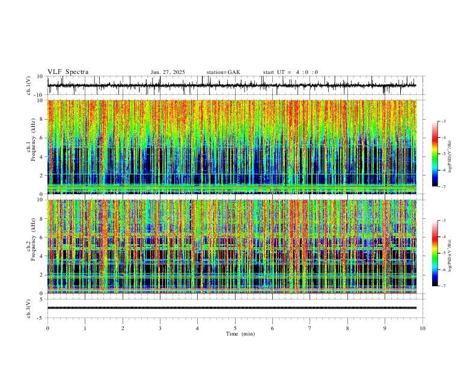This screenshot has height=368, width=476.
Task: Click the "-5" label on ch.2 color bar
Action: coord(444,253)
